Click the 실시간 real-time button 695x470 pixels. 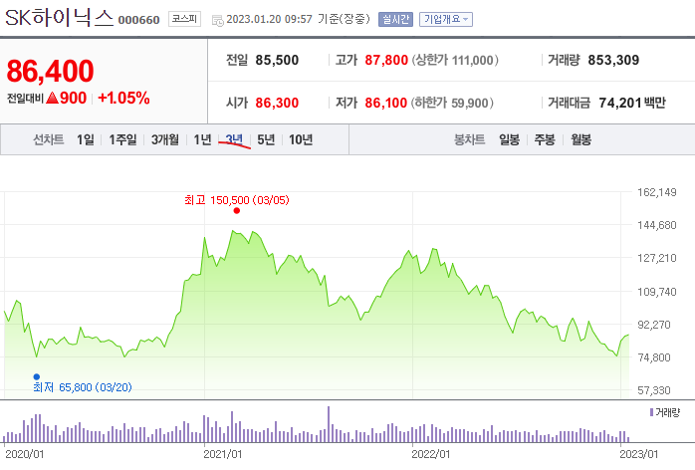[x=396, y=19]
